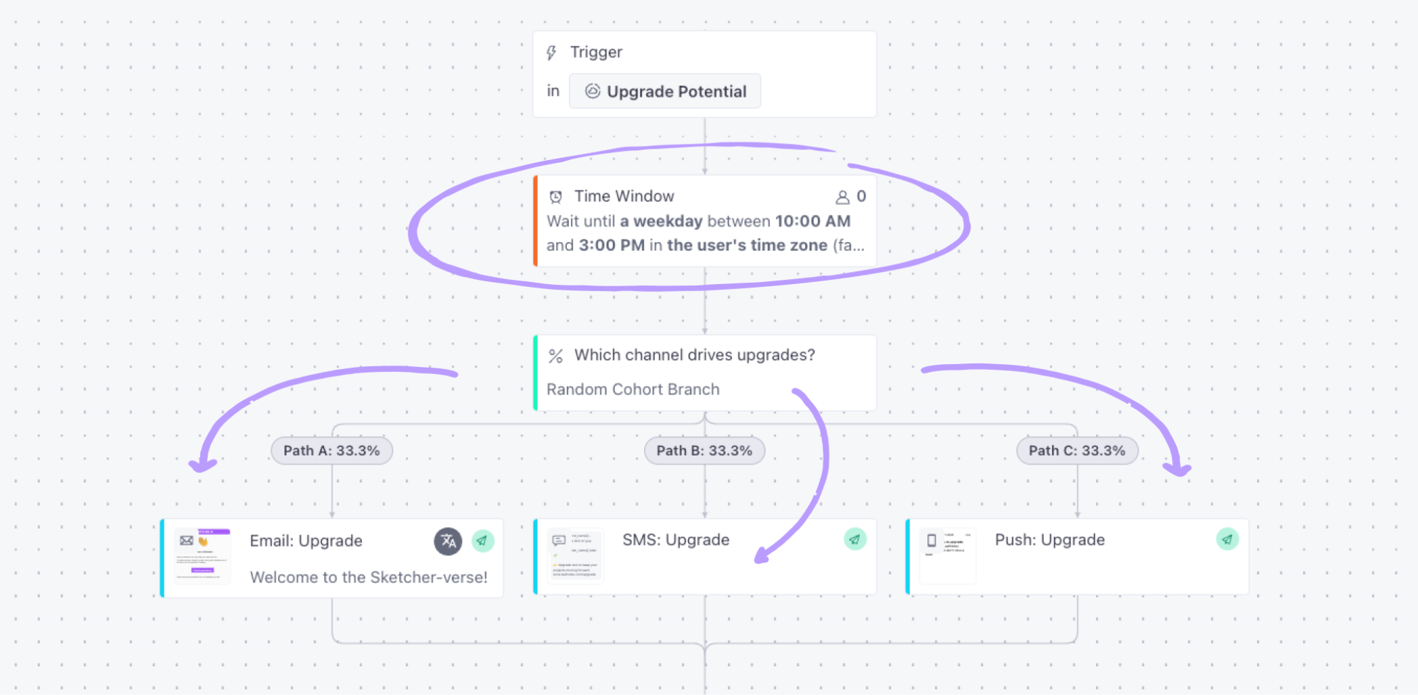This screenshot has height=695, width=1418.
Task: Click the user count icon on Time Window
Action: click(843, 197)
